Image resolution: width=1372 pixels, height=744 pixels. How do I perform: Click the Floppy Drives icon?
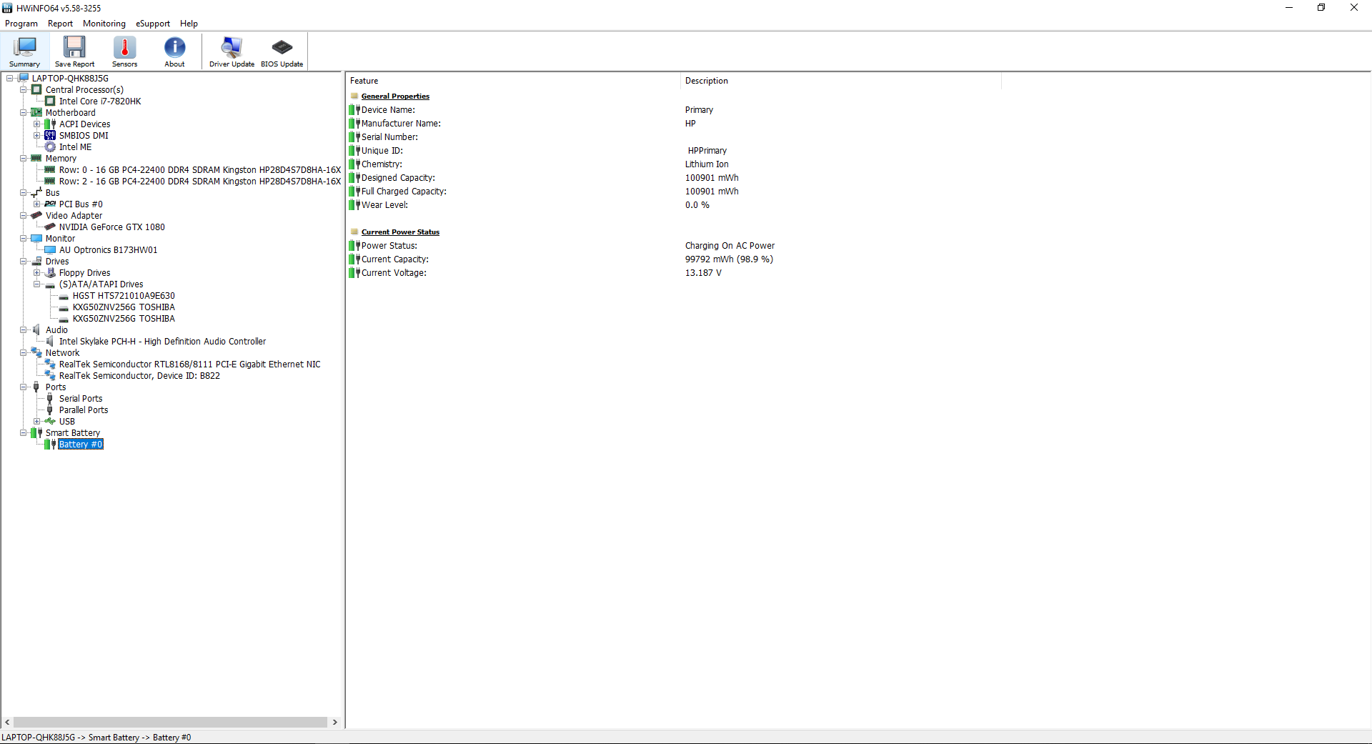tap(50, 273)
